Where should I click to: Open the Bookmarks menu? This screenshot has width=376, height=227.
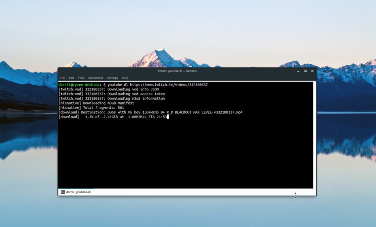[x=96, y=78]
